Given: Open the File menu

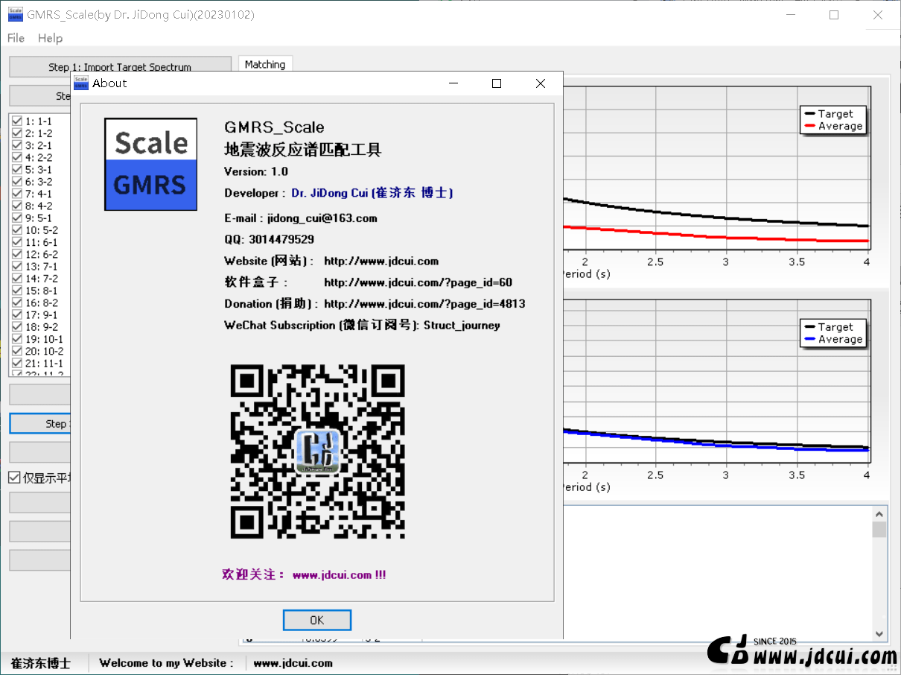Looking at the screenshot, I should [16, 38].
